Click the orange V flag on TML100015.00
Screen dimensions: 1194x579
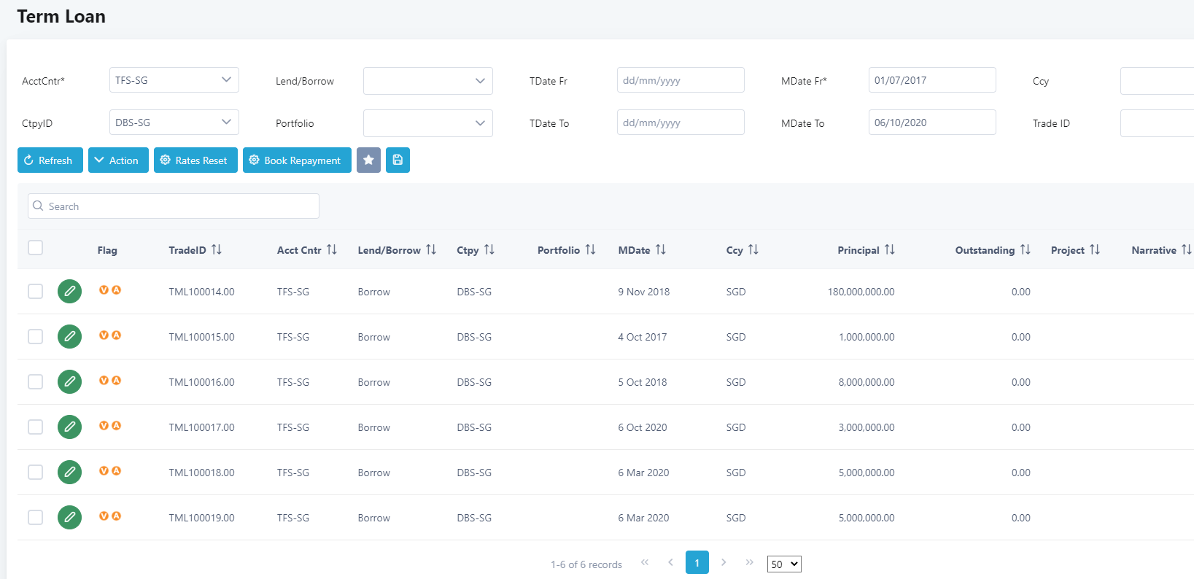(x=104, y=335)
